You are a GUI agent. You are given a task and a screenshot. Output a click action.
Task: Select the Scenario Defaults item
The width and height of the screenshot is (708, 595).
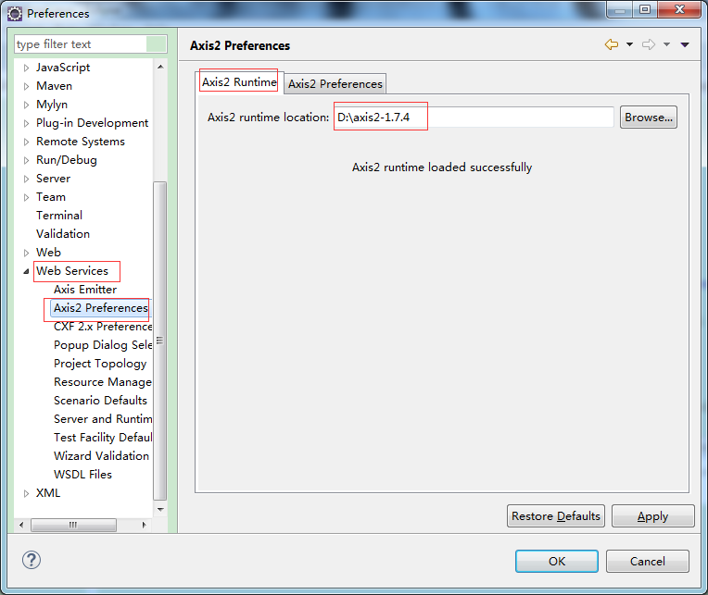coord(100,401)
